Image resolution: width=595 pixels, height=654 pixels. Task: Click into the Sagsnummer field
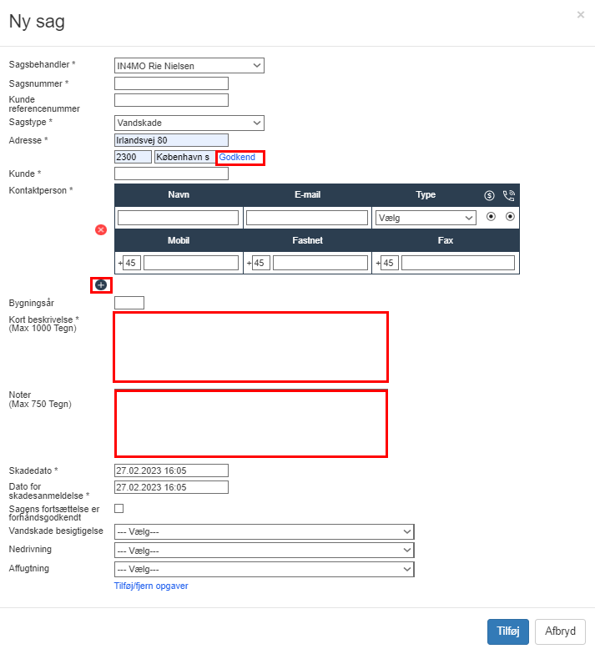pyautogui.click(x=171, y=83)
